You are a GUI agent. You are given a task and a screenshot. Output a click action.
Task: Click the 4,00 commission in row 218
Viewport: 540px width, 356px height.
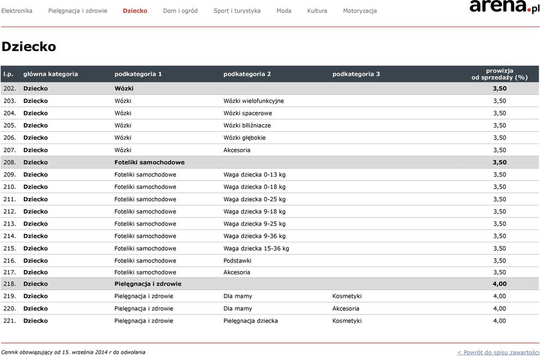(499, 284)
